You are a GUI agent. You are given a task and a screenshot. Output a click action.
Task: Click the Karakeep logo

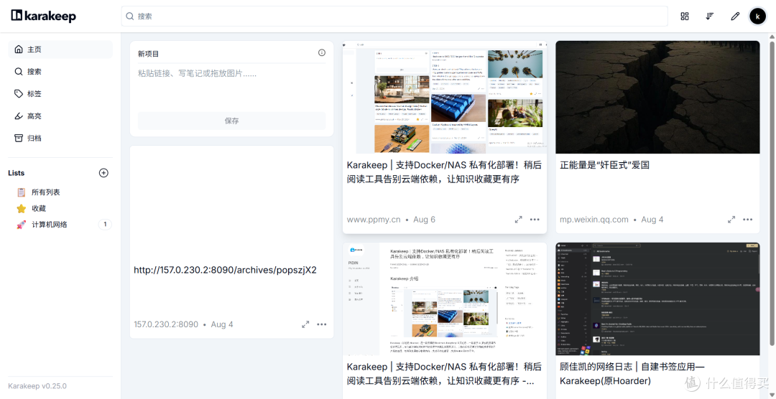point(44,16)
